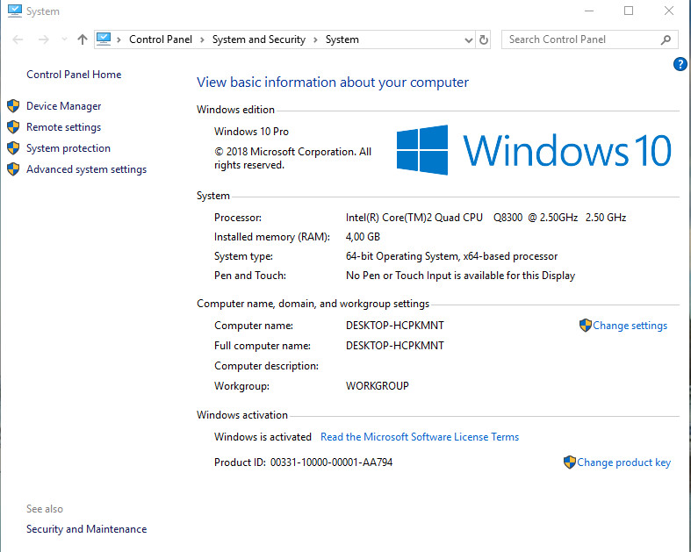
Task: Minimize the System window
Action: 589,11
